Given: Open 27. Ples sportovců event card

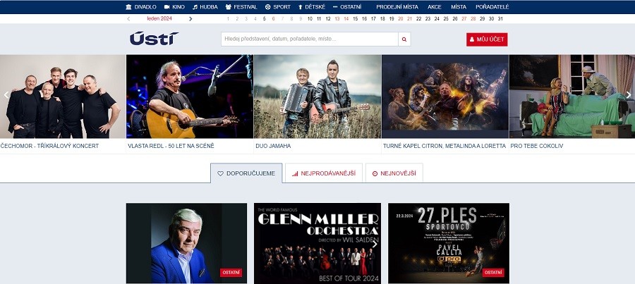Looking at the screenshot, I should point(449,243).
